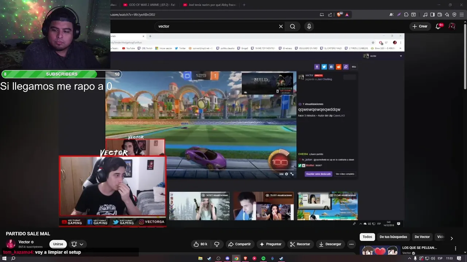Click the magnifier search button next to vector
The width and height of the screenshot is (467, 262).
[293, 26]
